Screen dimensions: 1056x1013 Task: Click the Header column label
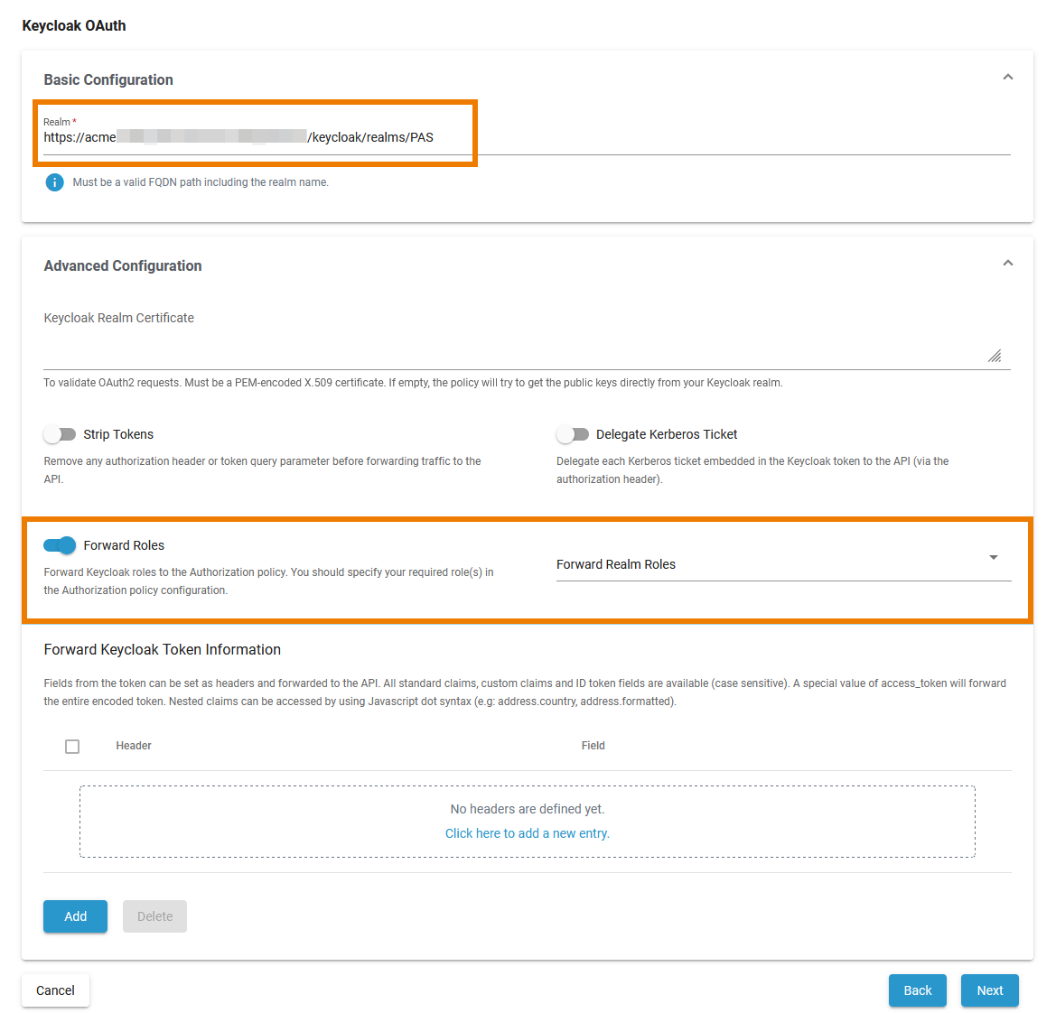[x=133, y=746]
